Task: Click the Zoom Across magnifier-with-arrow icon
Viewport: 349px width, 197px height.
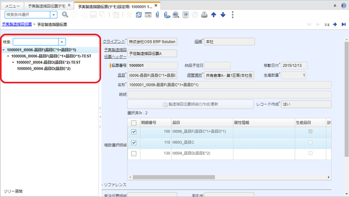Action: coord(176,15)
